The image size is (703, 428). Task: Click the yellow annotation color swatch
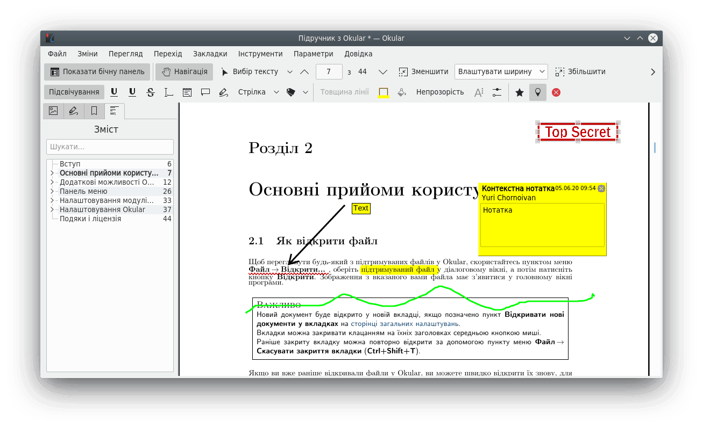[x=384, y=92]
